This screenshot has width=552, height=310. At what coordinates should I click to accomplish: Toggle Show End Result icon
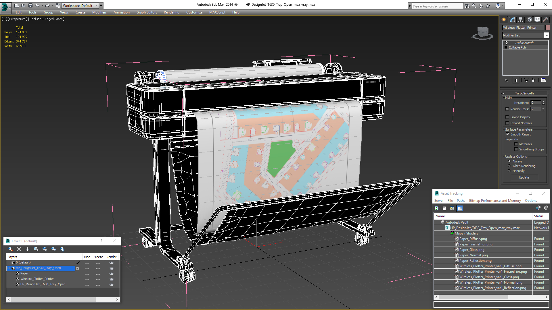(516, 80)
